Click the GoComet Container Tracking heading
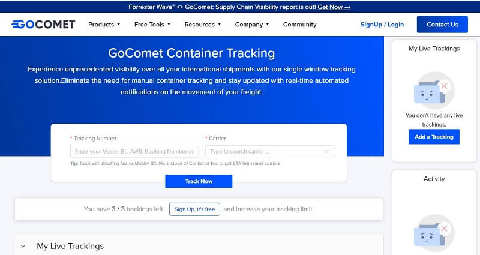480x255 pixels. point(191,53)
